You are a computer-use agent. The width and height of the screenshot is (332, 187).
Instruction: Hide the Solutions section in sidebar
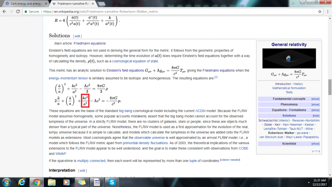coord(315,116)
